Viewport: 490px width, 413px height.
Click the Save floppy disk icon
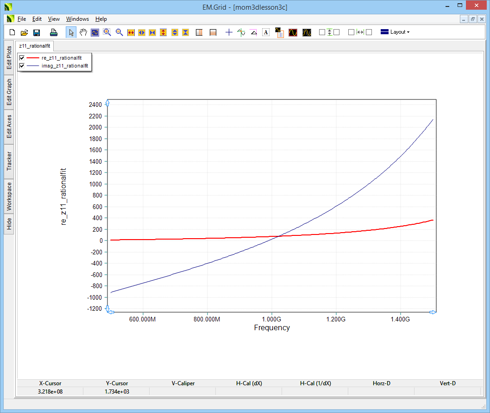[37, 32]
